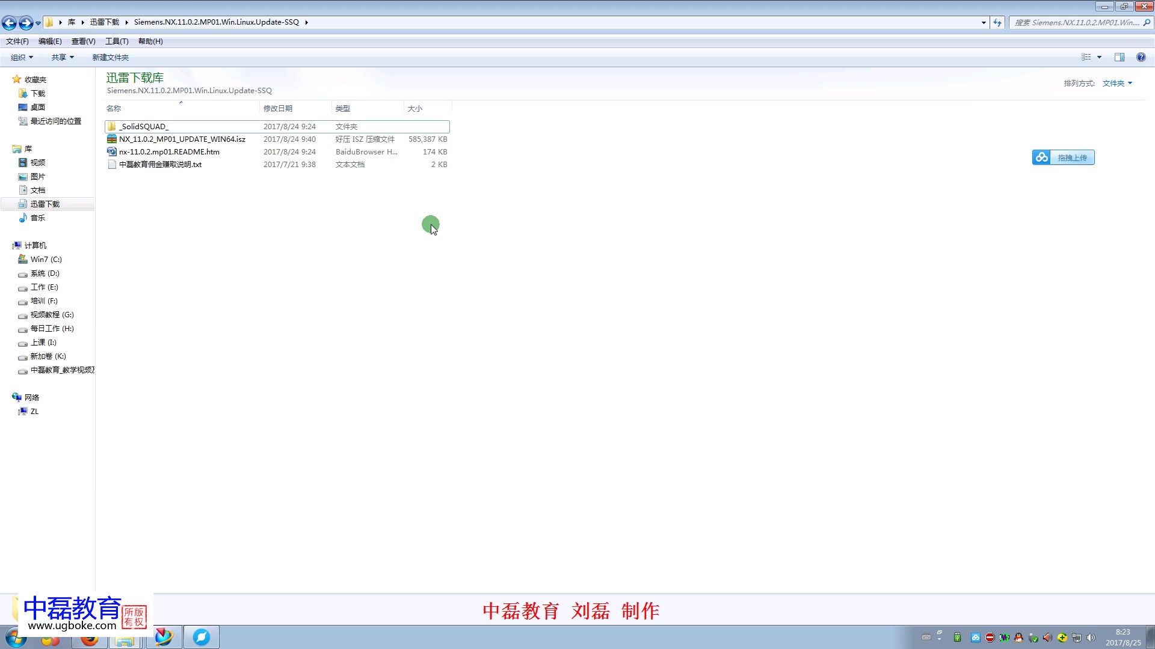Open the 工作 (E:) drive
Image resolution: width=1155 pixels, height=649 pixels.
pos(44,287)
